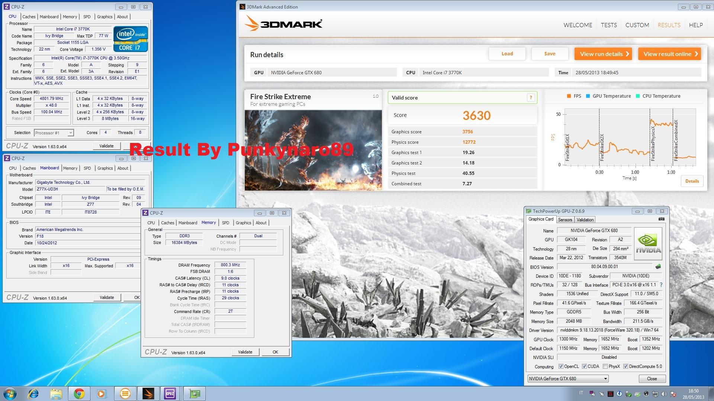Click the airplane tray icon
Image resolution: width=714 pixels, height=401 pixels.
(602, 394)
